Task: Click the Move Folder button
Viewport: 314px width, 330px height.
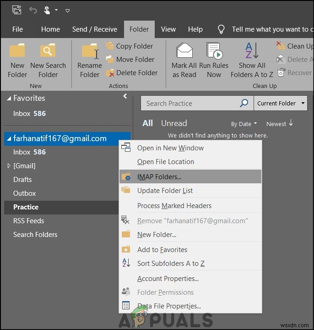Action: click(130, 59)
